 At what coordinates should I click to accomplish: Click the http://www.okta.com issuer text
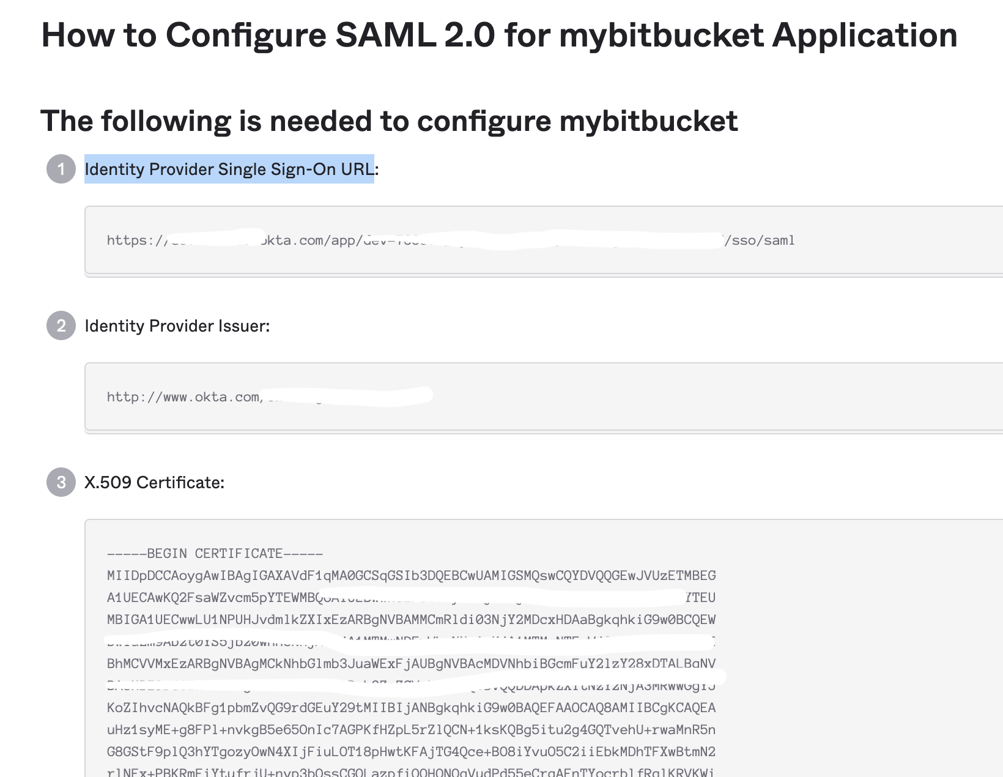(183, 396)
